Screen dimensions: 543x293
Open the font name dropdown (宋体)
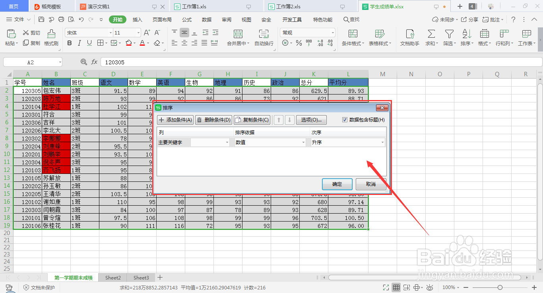point(111,33)
